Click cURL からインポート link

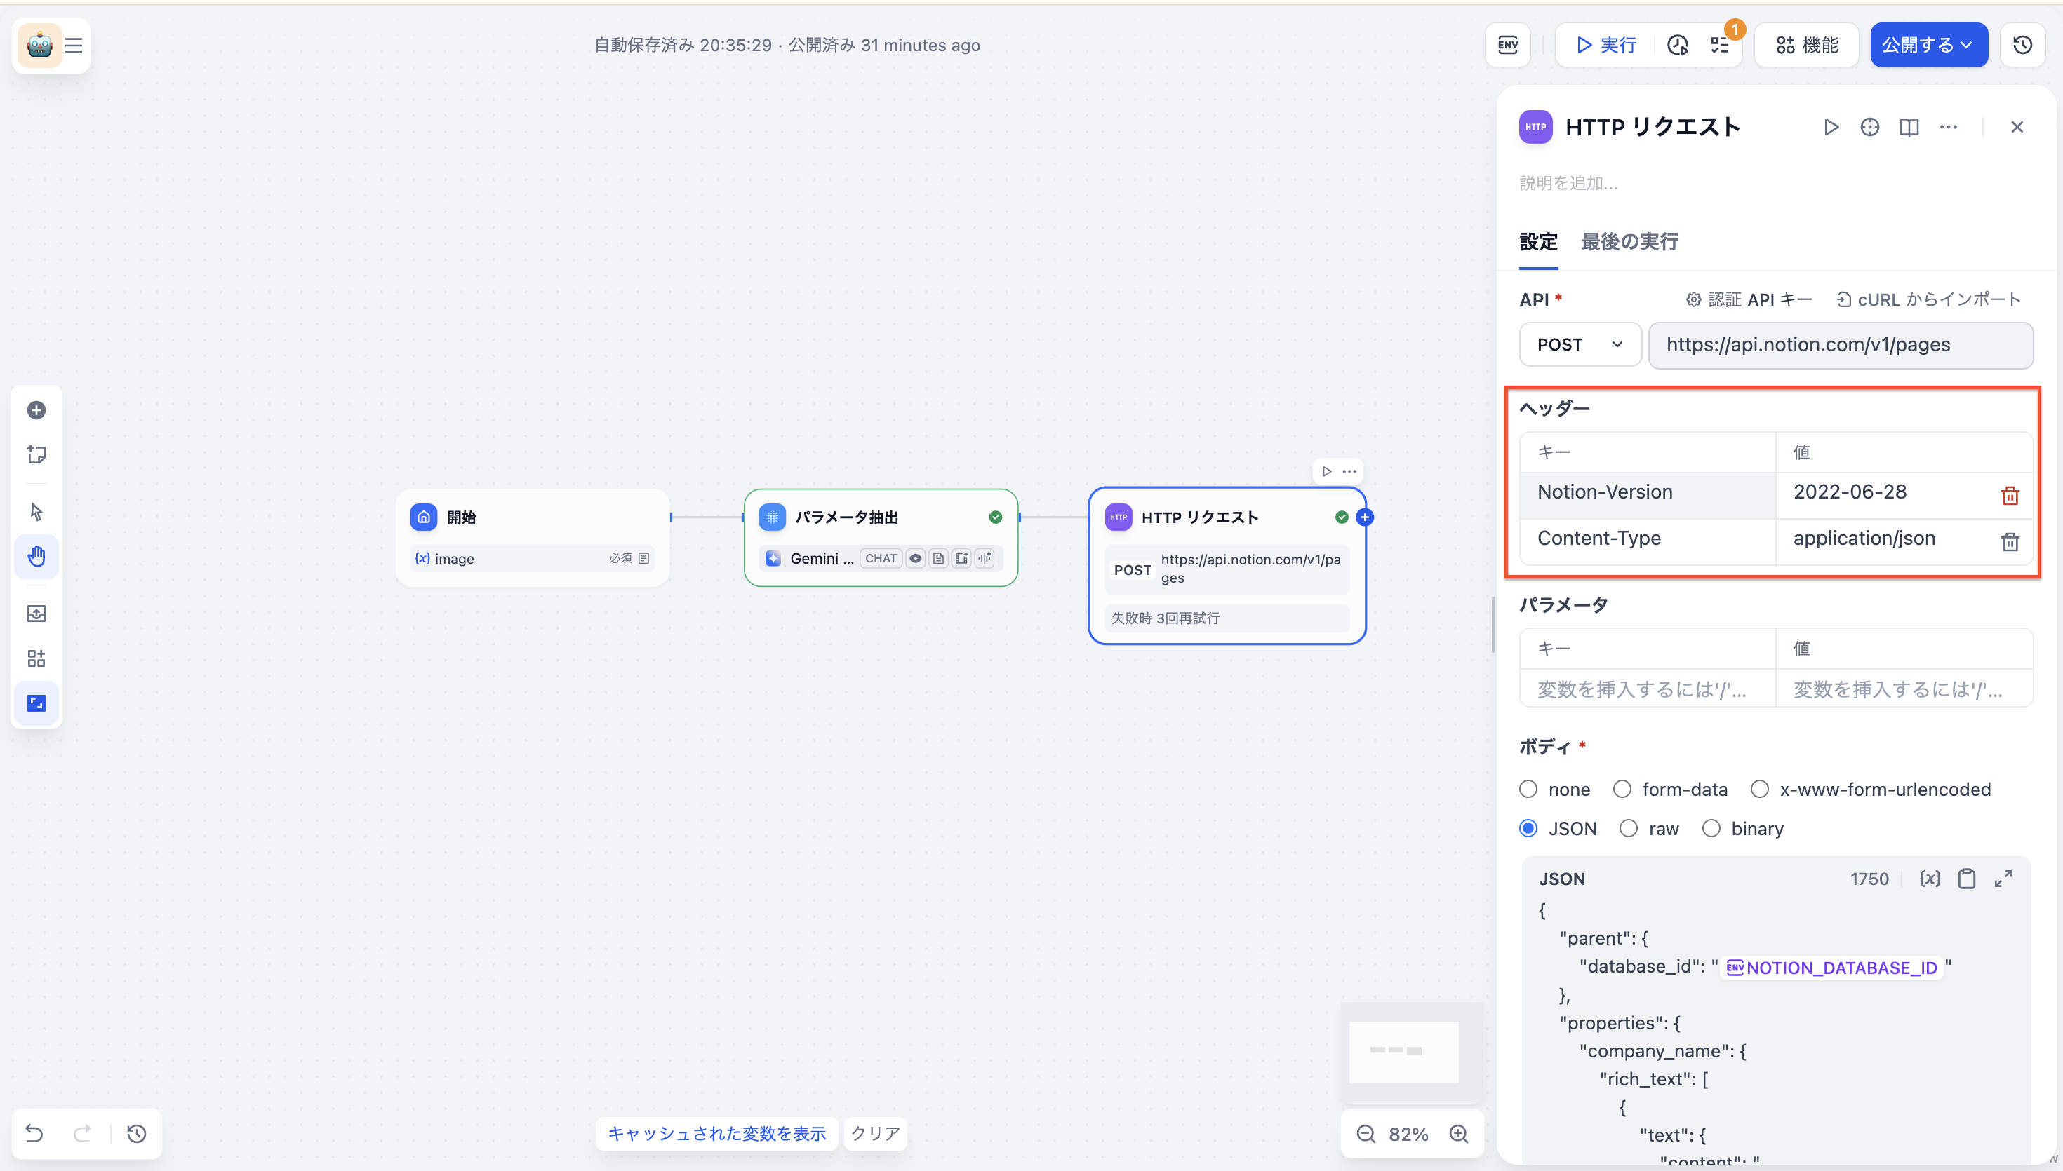pos(1929,299)
